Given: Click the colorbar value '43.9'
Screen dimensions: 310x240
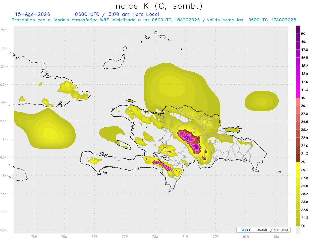Looking at the screenshot, I should 305,74.
